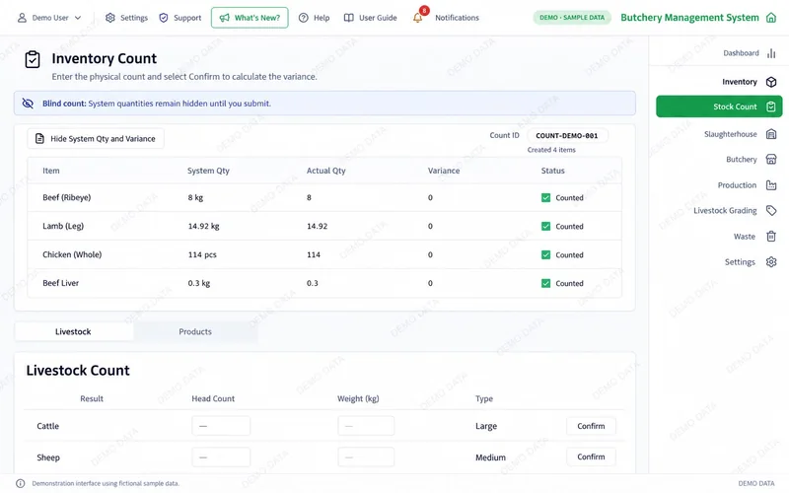Select the Livestock tab
The height and width of the screenshot is (493, 789).
[x=73, y=332]
